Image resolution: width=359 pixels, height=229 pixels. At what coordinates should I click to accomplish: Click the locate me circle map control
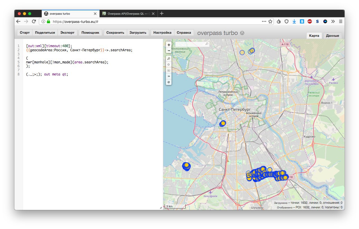click(169, 64)
